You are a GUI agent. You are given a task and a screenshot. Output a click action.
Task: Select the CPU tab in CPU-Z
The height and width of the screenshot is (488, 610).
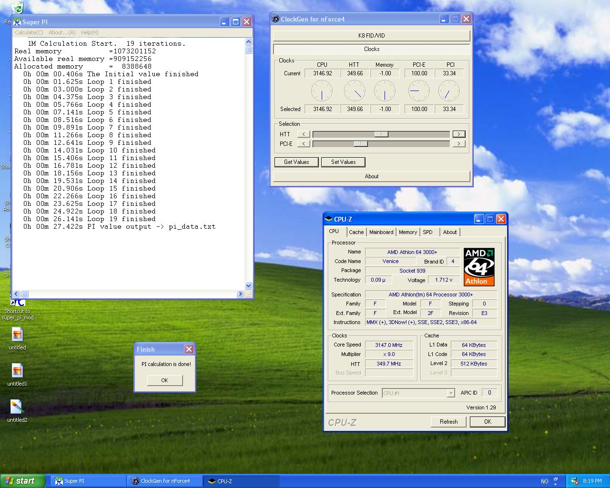334,231
